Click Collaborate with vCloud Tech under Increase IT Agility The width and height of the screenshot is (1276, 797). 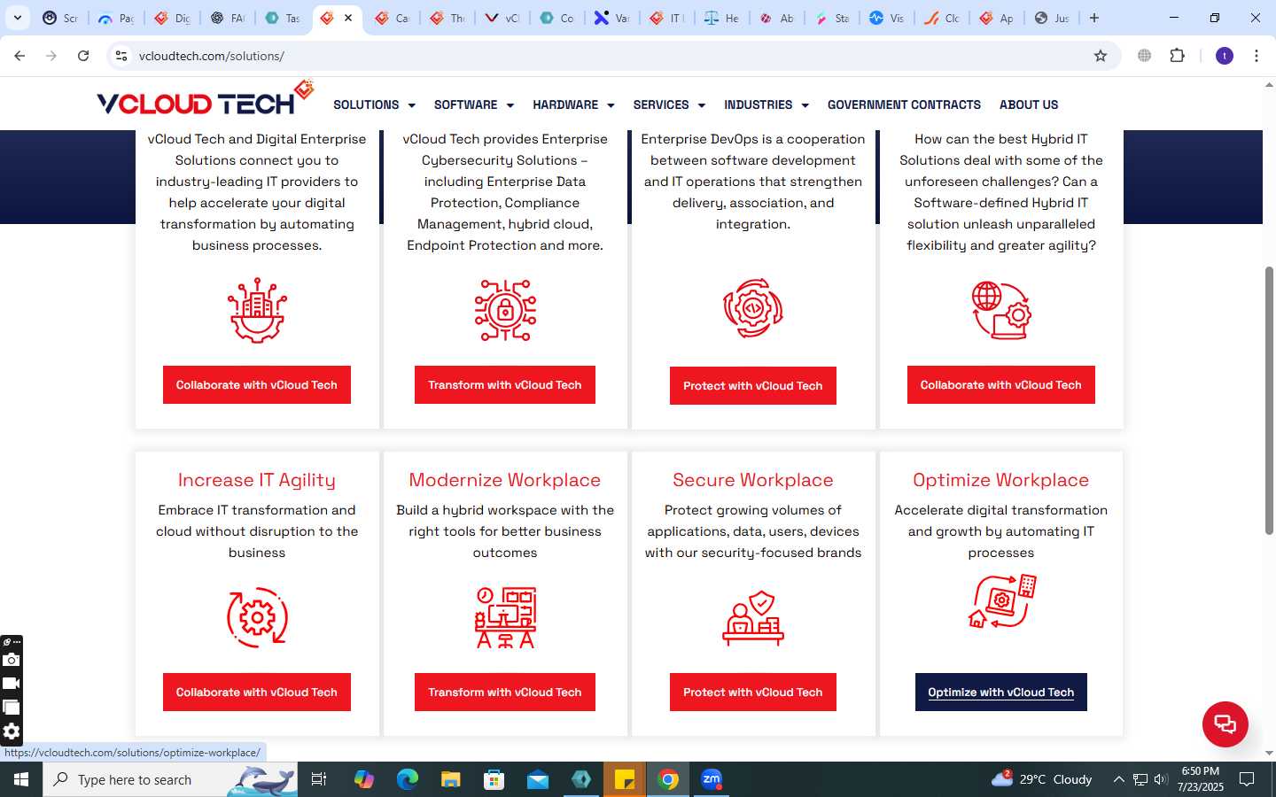click(257, 693)
